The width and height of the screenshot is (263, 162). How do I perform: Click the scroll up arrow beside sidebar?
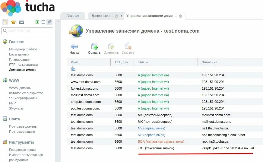[58, 22]
